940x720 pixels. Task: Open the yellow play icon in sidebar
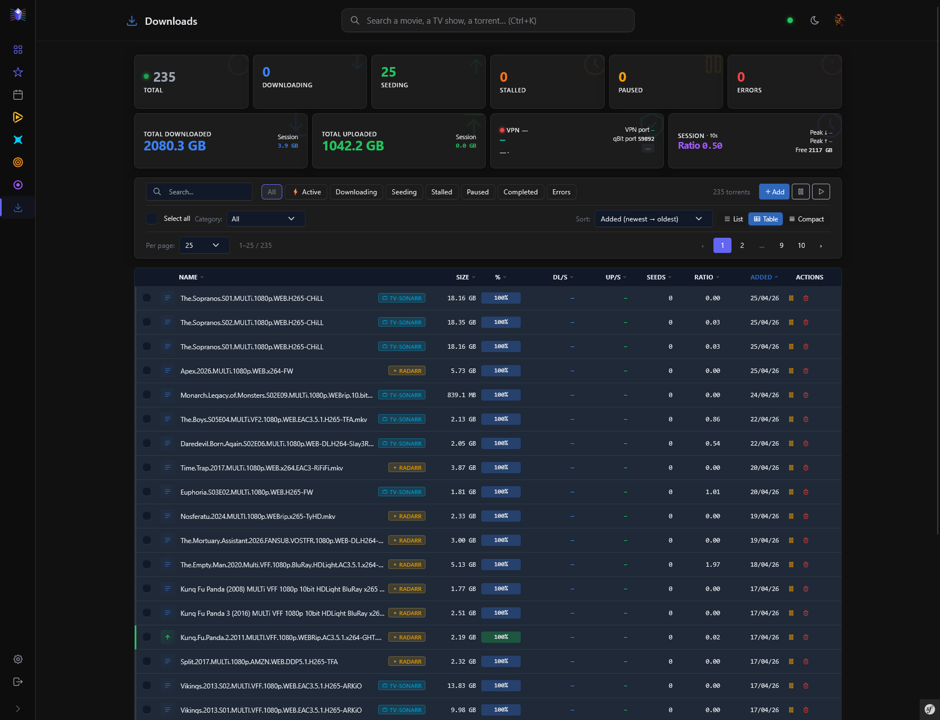18,117
